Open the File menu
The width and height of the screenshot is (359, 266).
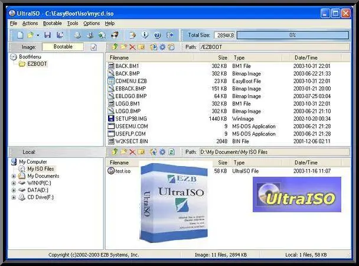[14, 23]
